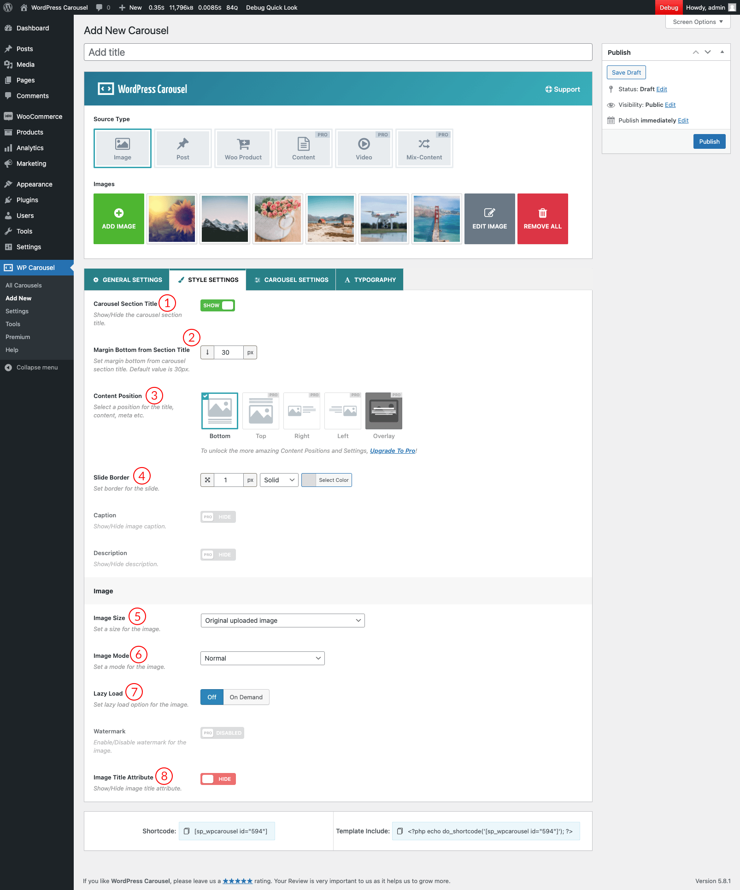The image size is (740, 890).
Task: Switch to the Carousel Settings tab
Action: (x=291, y=280)
